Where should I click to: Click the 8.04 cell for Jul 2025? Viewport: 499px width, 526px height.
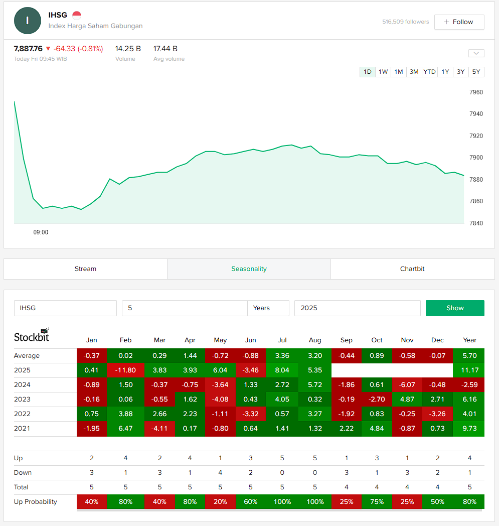point(282,370)
